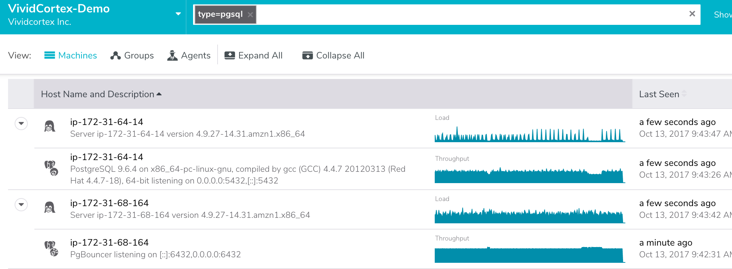Open ip-172-31-68-164 server host name
This screenshot has width=732, height=269.
pyautogui.click(x=109, y=203)
